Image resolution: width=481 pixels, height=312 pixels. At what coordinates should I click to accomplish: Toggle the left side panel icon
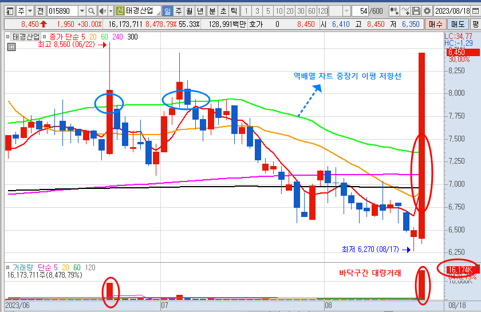[x=10, y=11]
